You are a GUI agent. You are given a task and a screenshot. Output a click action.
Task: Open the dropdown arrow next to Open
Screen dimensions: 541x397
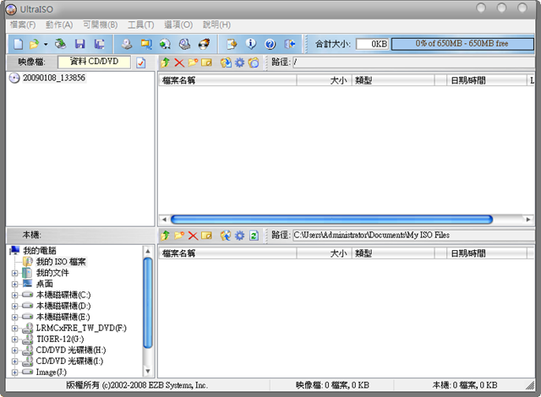46,44
